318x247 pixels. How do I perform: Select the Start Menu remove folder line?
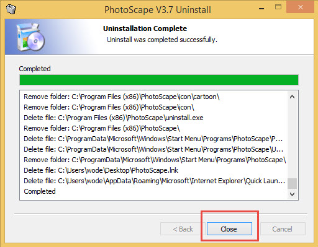[x=155, y=160]
